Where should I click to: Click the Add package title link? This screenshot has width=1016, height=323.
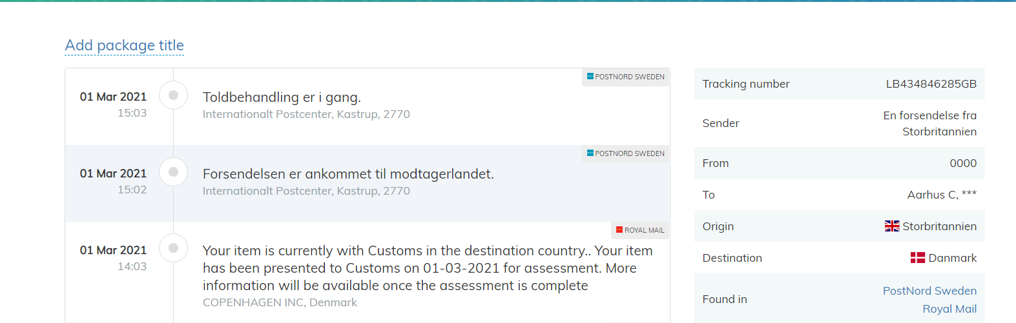point(125,45)
